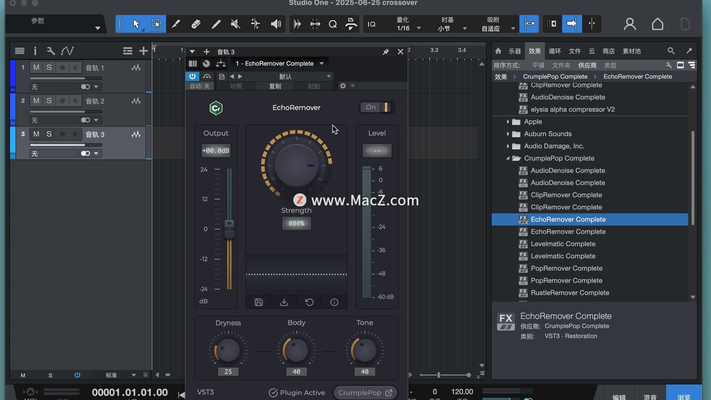
Task: Open the track wrench options icon
Action: [50, 51]
